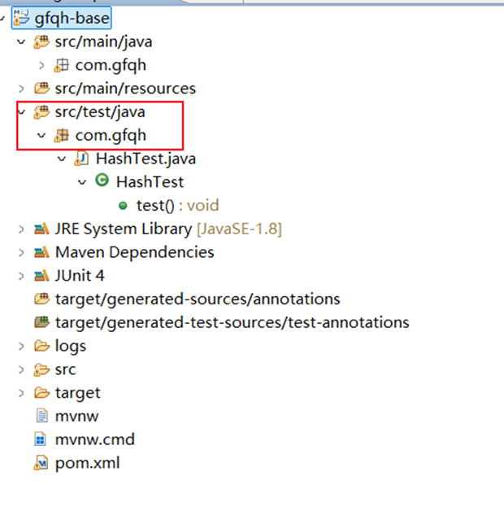
Task: Expand the src folder
Action: pyautogui.click(x=21, y=369)
